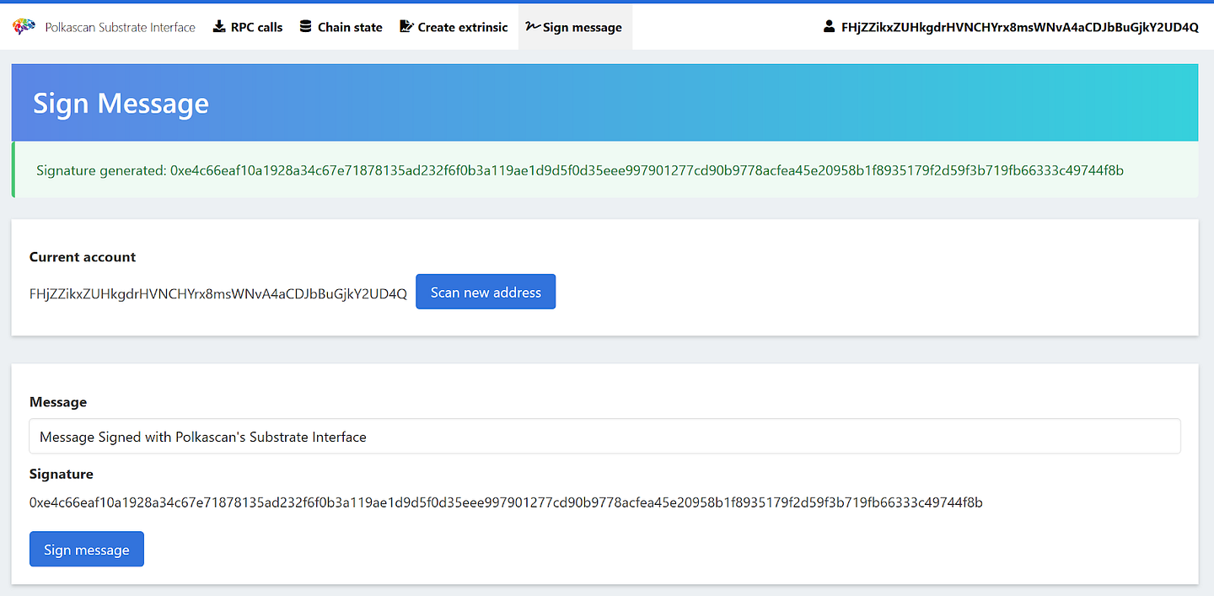Image resolution: width=1214 pixels, height=596 pixels.
Task: Click the account user icon in navbar
Action: (829, 26)
